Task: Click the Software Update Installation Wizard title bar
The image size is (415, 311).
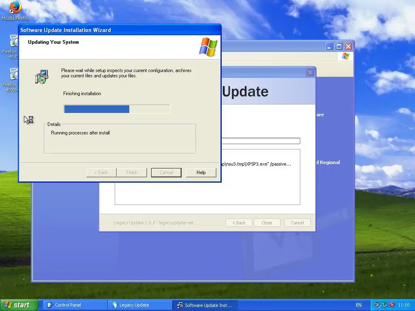Action: pyautogui.click(x=120, y=30)
